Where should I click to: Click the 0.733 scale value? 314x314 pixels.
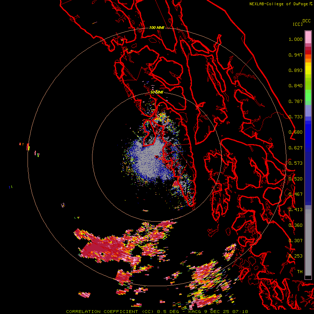click(296, 117)
